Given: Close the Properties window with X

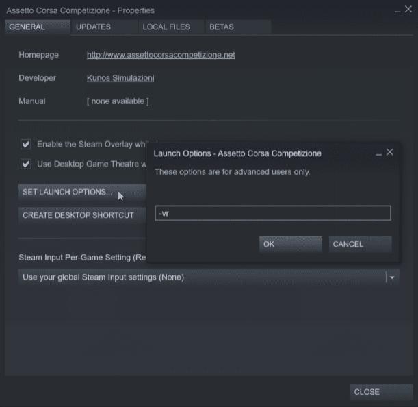Looking at the screenshot, I should [408, 10].
